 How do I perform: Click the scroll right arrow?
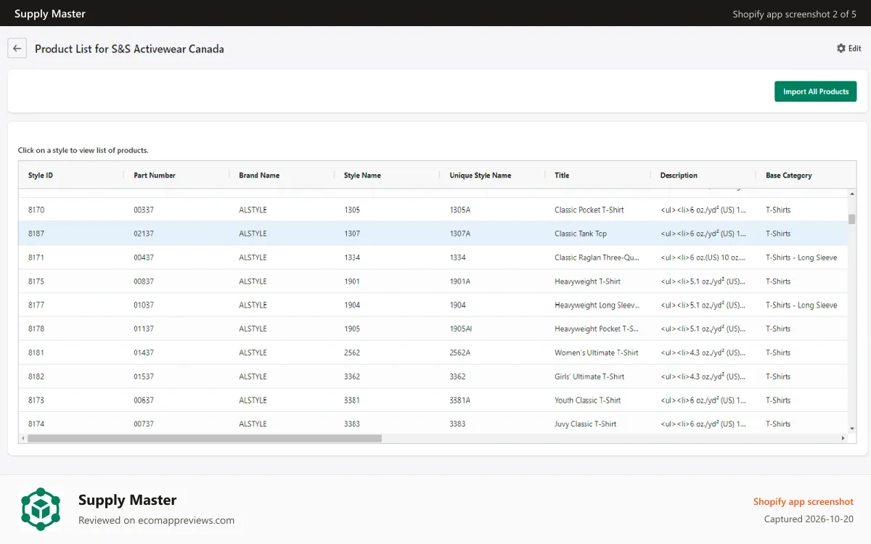coord(843,438)
